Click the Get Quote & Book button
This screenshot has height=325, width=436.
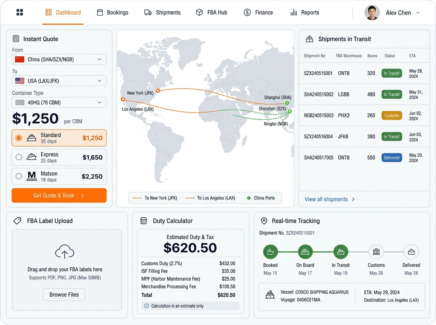59,196
